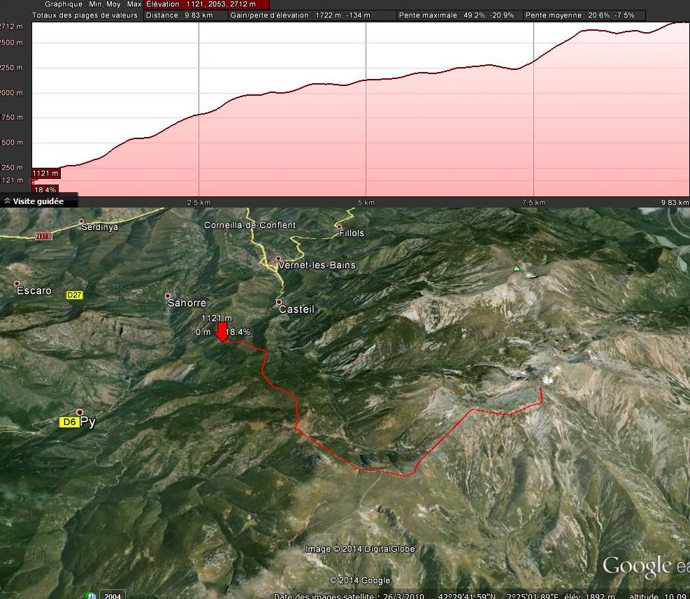Click the red arrow path start marker
Viewport: 690px width, 599px height.
[221, 332]
